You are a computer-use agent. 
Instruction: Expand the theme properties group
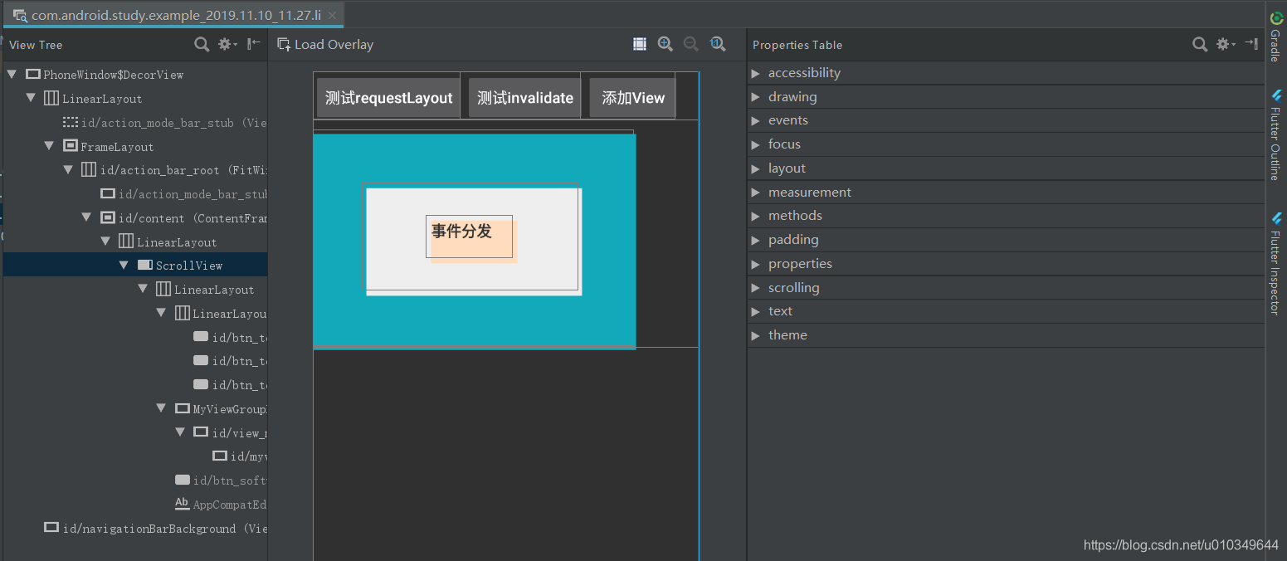[755, 335]
